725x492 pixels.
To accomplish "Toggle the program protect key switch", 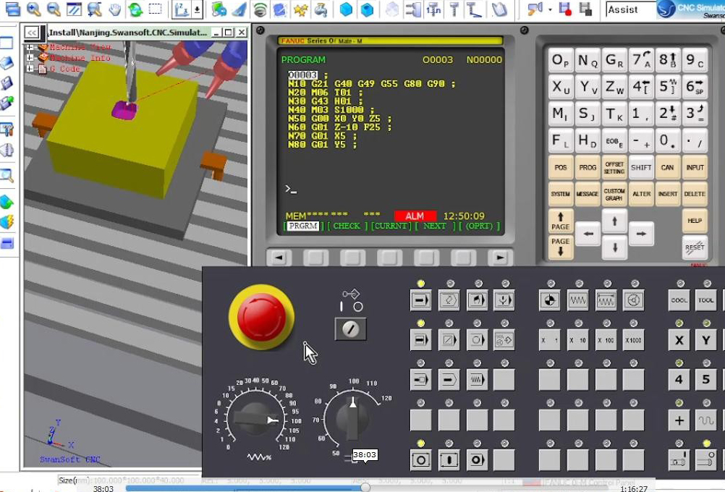I will 350,329.
